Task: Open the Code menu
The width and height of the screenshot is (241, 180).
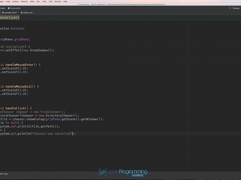Action: click(8, 1)
